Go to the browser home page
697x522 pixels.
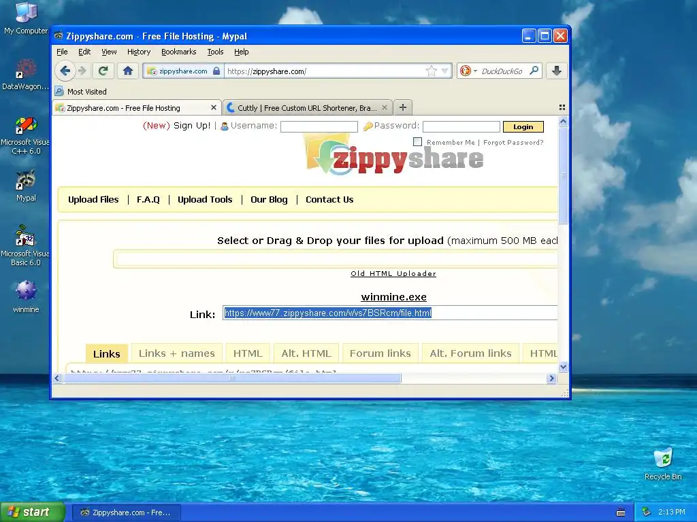[128, 71]
